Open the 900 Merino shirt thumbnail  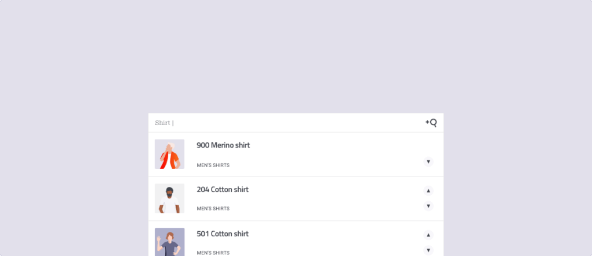[x=169, y=154]
